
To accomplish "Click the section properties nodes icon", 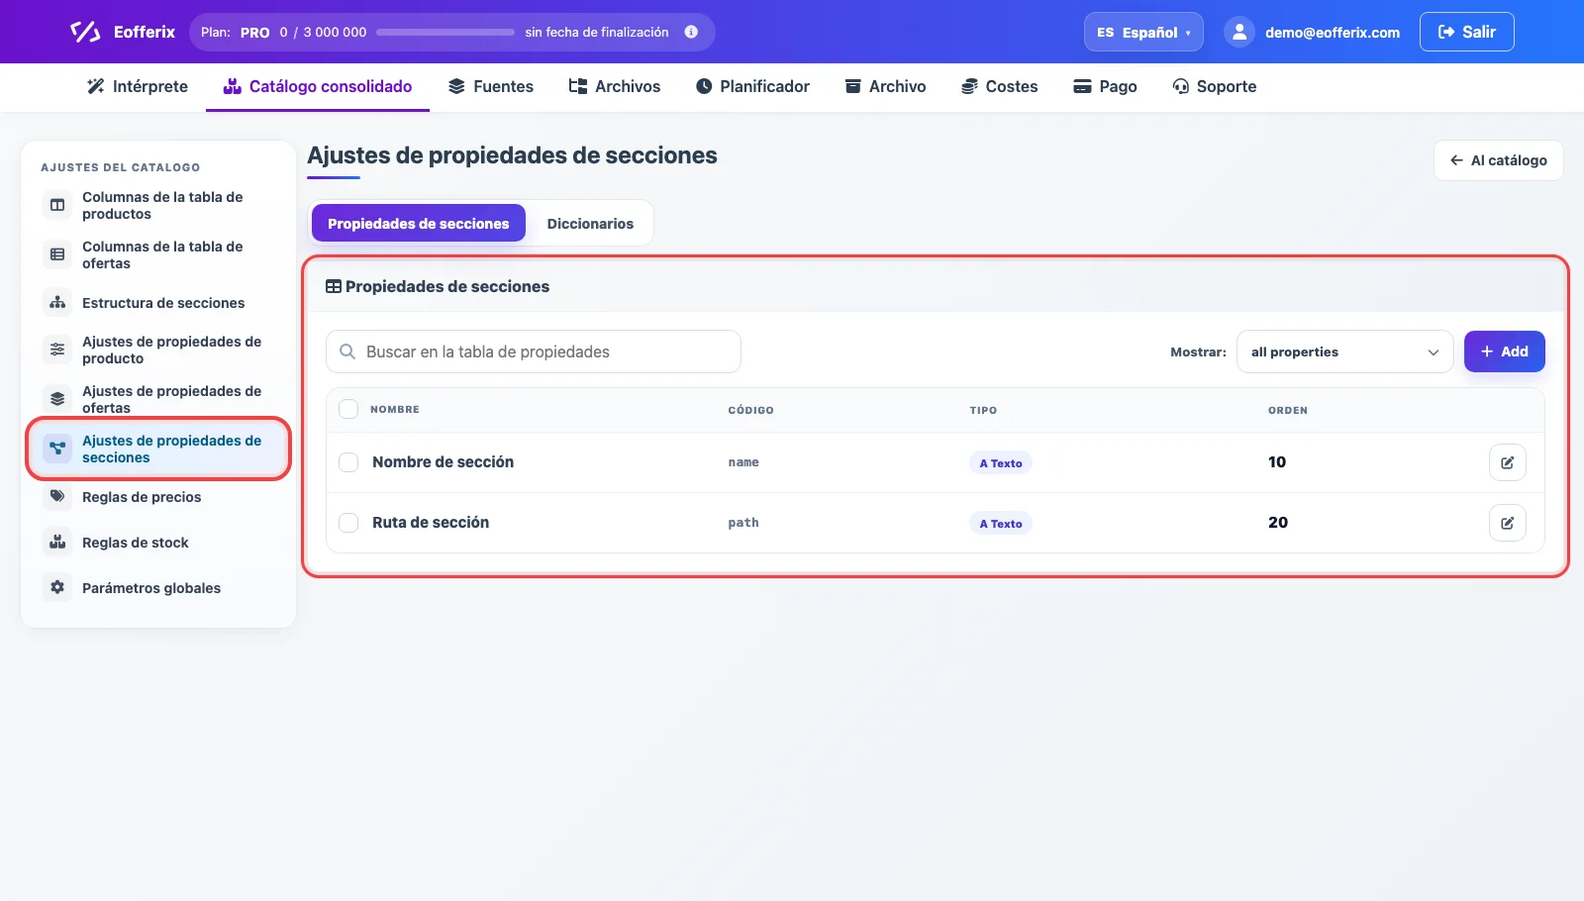I will [57, 449].
